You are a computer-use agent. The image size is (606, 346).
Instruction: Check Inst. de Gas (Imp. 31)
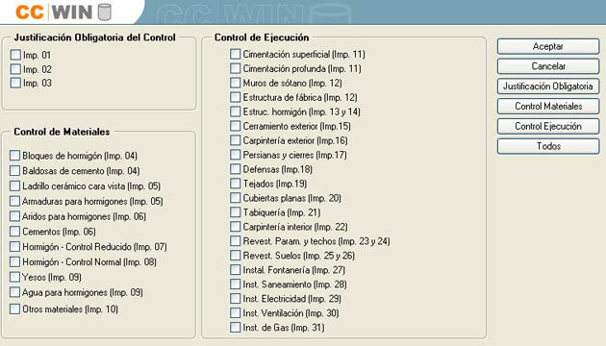pos(235,327)
